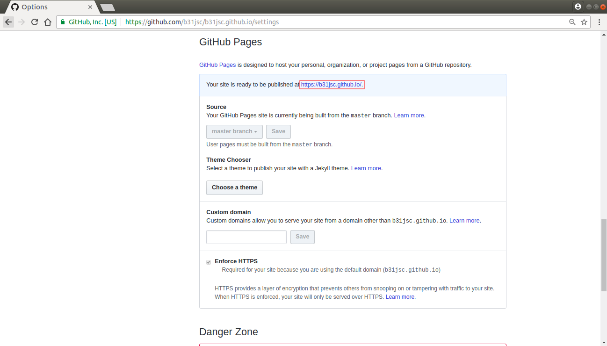607x346 pixels.
Task: Click the scrollbar down arrow
Action: [603, 342]
